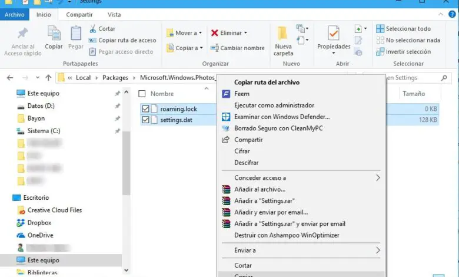Viewport: 459px width, 277px height.
Task: Click the sidebar scroll up arrow
Action: (x=127, y=92)
